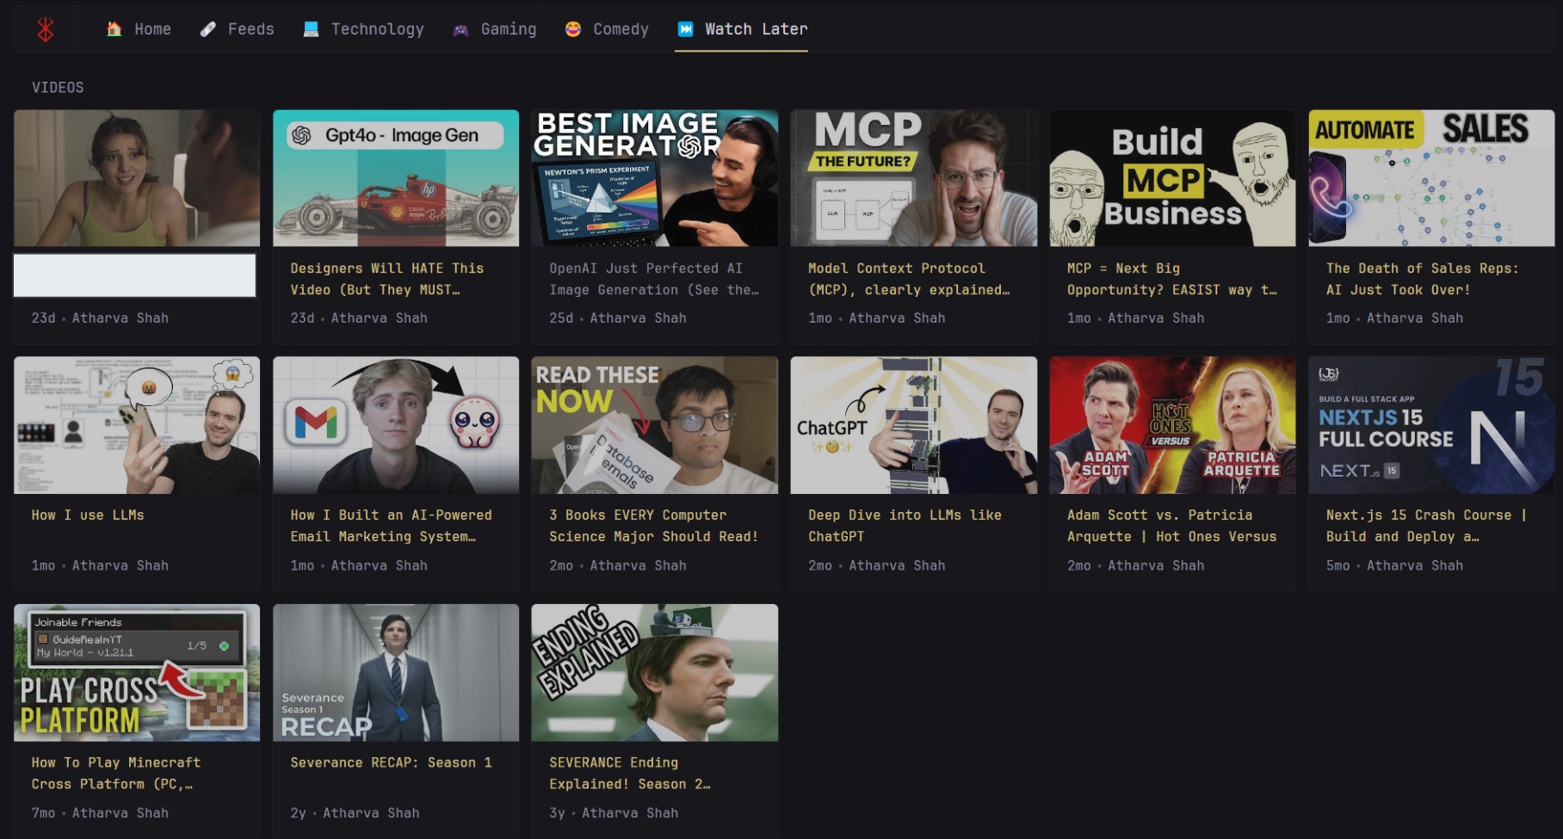Click '3y · Atharva Shah' under SEVERANCE Ending Explained
Image resolution: width=1563 pixels, height=839 pixels.
click(x=614, y=812)
